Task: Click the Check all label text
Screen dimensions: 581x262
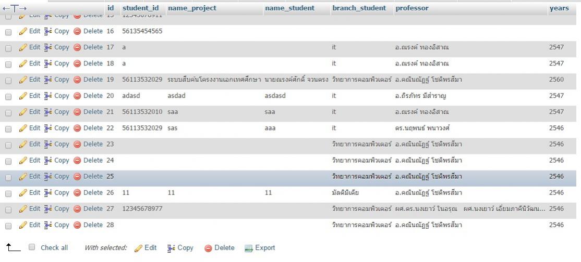Action: tap(54, 248)
